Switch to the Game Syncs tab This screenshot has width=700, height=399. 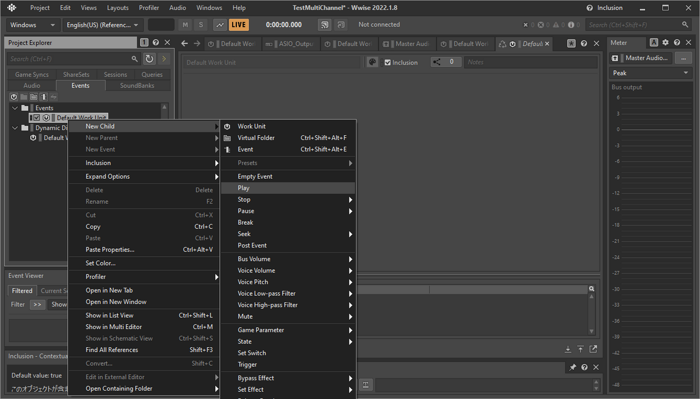tap(32, 75)
